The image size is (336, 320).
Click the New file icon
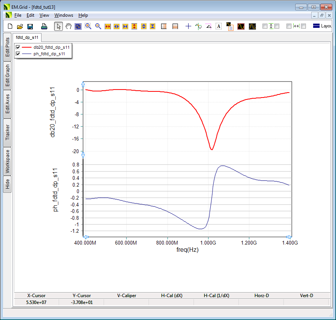click(x=10, y=26)
